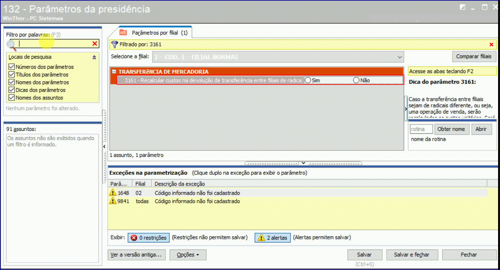Expand the tip panel side arrow

point(406,109)
